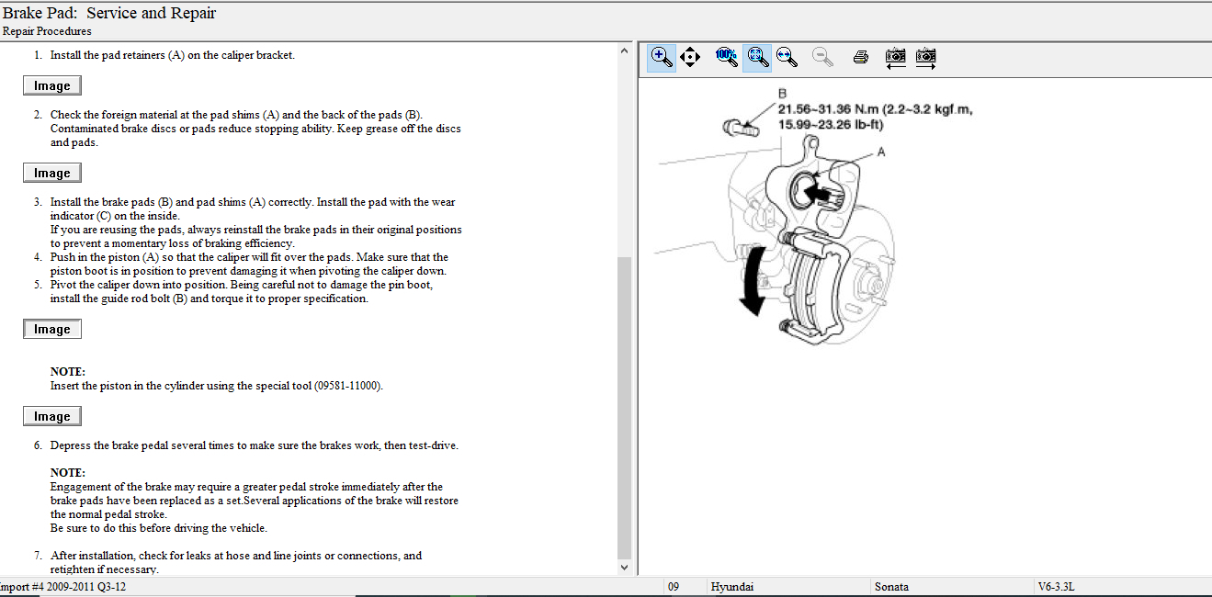Go to next image camera icon
Image resolution: width=1212 pixels, height=597 pixels.
(925, 57)
